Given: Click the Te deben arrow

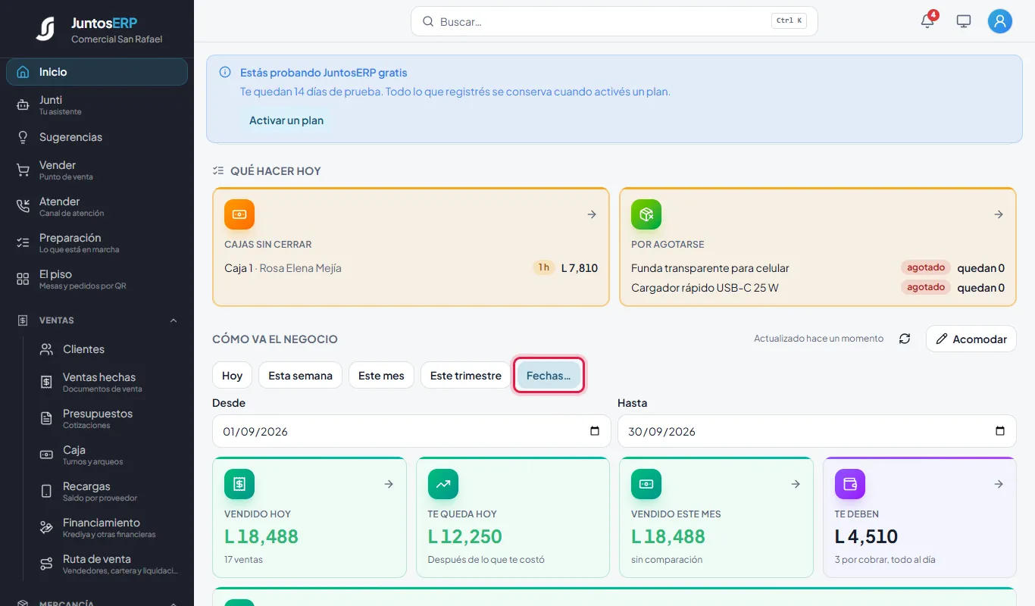Looking at the screenshot, I should point(999,484).
